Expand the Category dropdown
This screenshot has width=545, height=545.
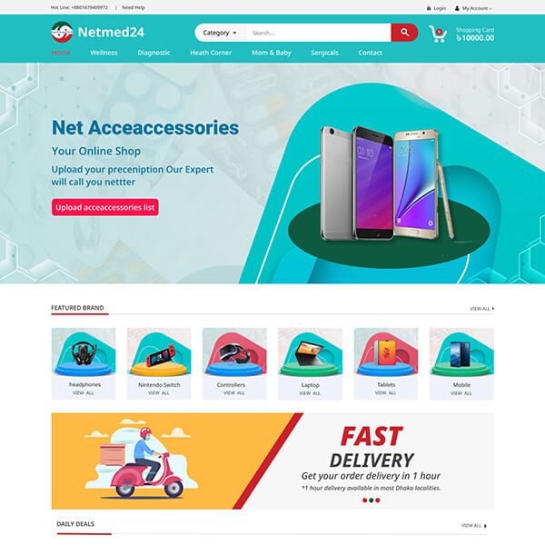coord(220,33)
